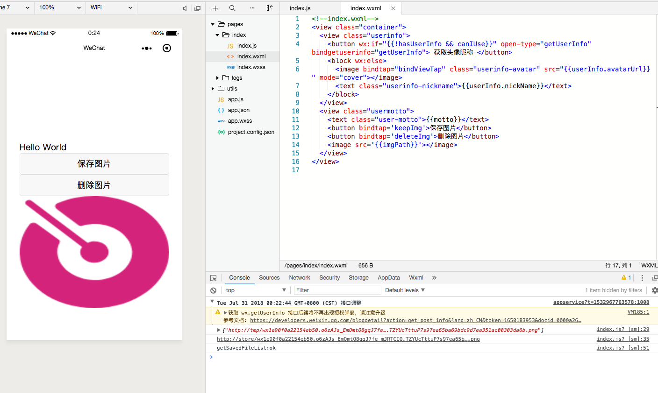Viewport: 658px width, 393px height.
Task: Switch to the index.js editor tab
Action: (x=300, y=8)
